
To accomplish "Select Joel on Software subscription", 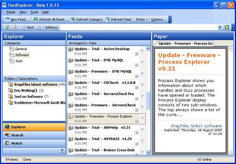I will coord(28,97).
